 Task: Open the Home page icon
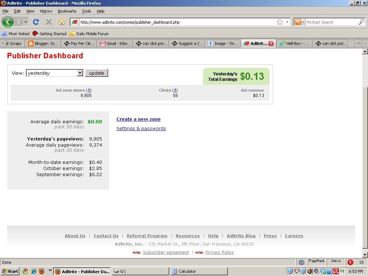62,22
